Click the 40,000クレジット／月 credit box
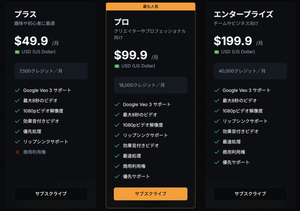Viewport: 300px width, 211px height. pos(250,71)
